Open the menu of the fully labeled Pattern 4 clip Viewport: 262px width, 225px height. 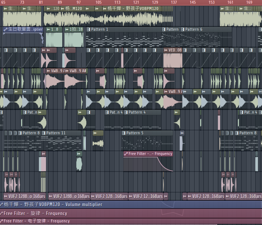click(126, 113)
